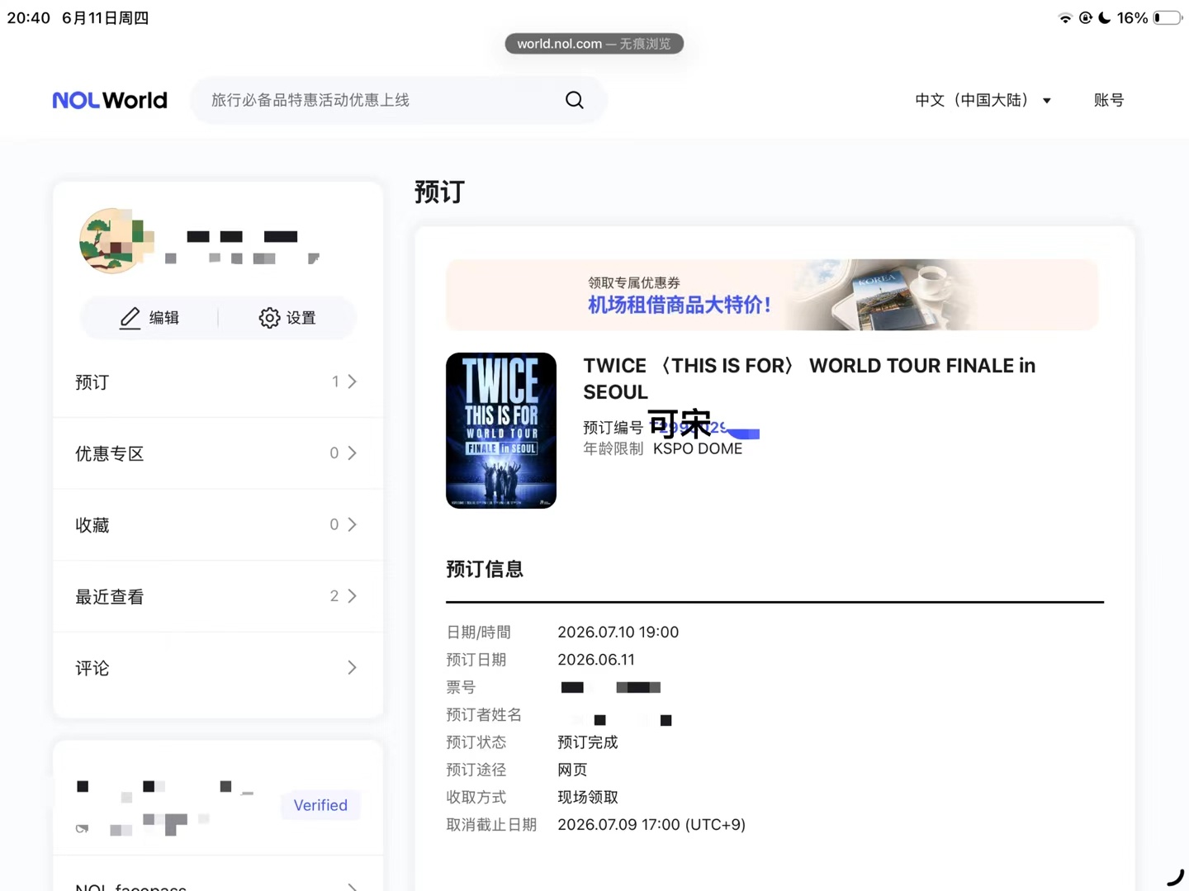This screenshot has height=891, width=1189.
Task: Open the 最近查看 recently viewed row
Action: [x=218, y=596]
